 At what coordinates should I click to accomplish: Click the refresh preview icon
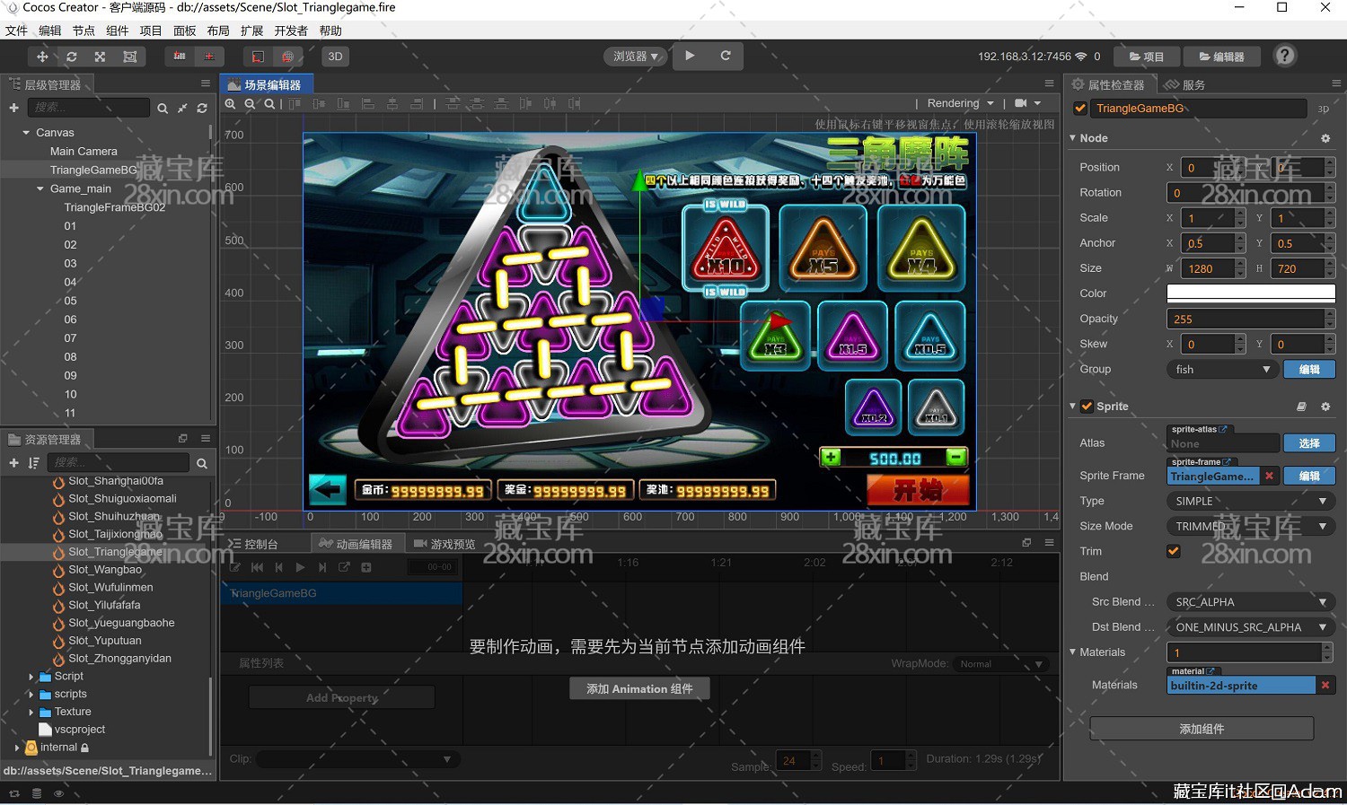726,56
